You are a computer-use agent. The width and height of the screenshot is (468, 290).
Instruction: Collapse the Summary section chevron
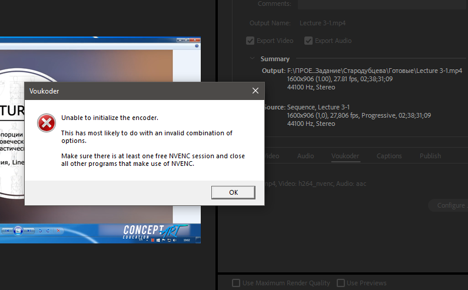253,59
